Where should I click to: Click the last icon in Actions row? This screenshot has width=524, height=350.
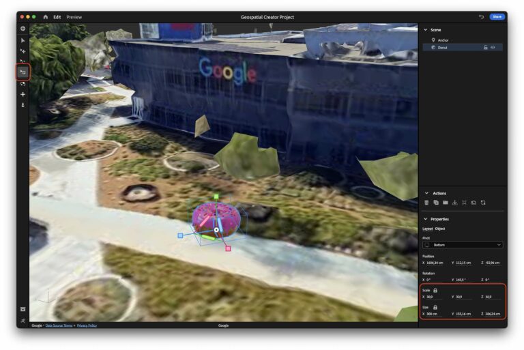tap(483, 203)
